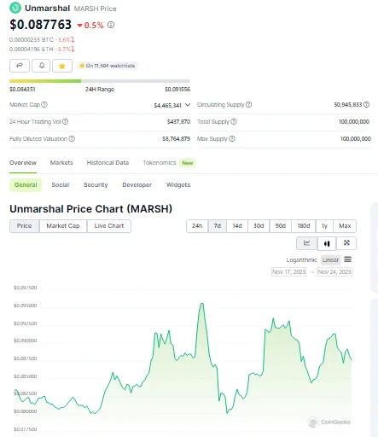Screen dimensions: 378x437
Task: Click the highest peak of the price line
Action: pyautogui.click(x=202, y=304)
